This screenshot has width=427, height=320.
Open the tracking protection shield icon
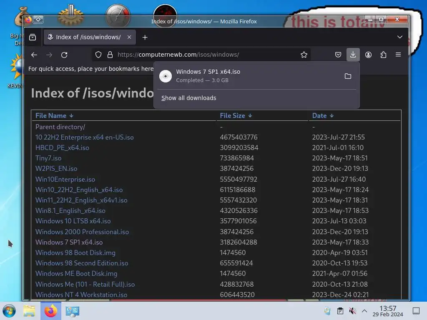tap(98, 55)
